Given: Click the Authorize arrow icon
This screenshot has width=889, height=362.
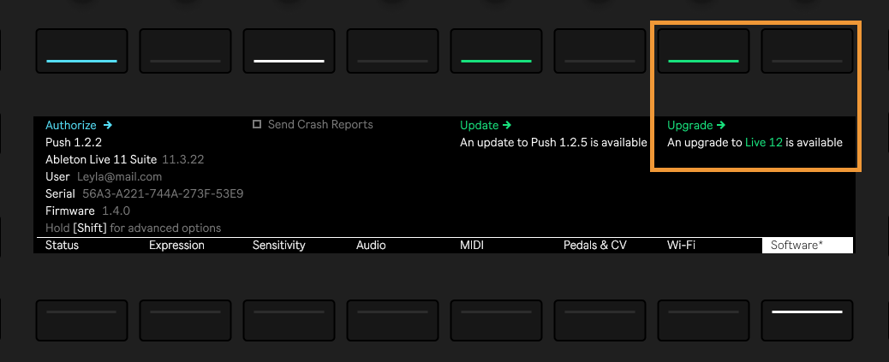Looking at the screenshot, I should 107,125.
